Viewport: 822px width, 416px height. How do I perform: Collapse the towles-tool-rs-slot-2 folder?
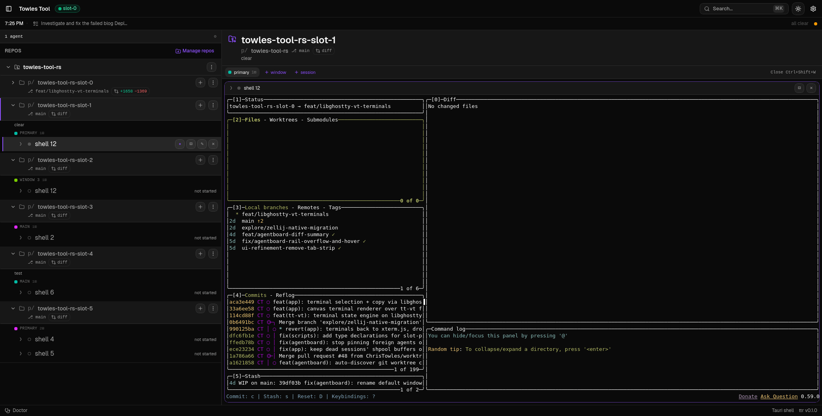(x=13, y=160)
